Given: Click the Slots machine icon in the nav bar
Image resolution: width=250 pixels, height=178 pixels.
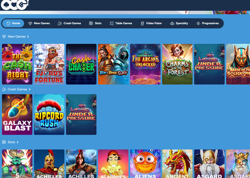Looking at the screenshot, I should tap(91, 23).
